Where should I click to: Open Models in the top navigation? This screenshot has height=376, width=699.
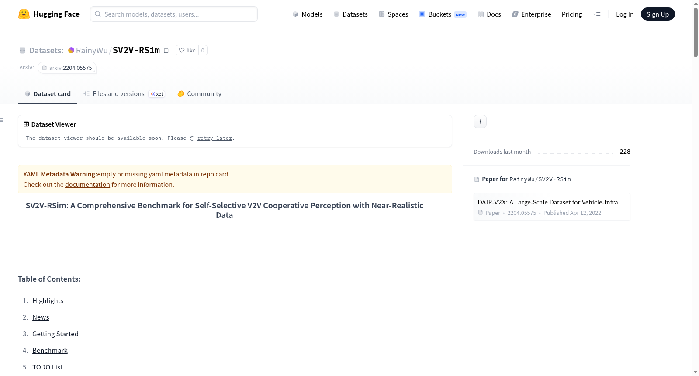pyautogui.click(x=308, y=14)
